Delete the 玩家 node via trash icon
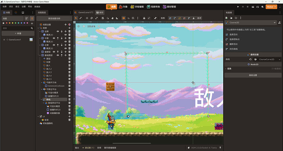The width and height of the screenshot is (283, 151). 69,62
